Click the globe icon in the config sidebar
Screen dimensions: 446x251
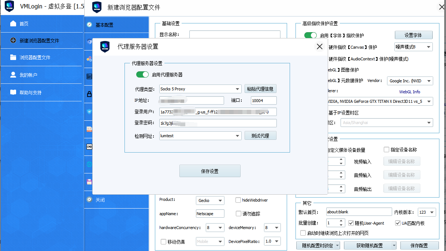(x=89, y=164)
